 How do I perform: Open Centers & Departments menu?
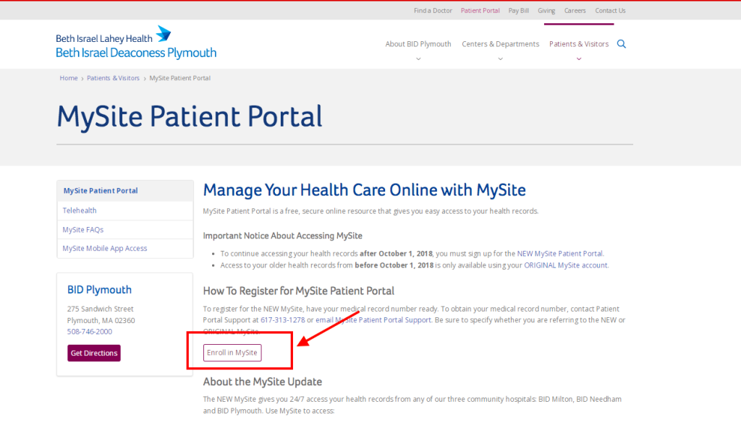(501, 44)
